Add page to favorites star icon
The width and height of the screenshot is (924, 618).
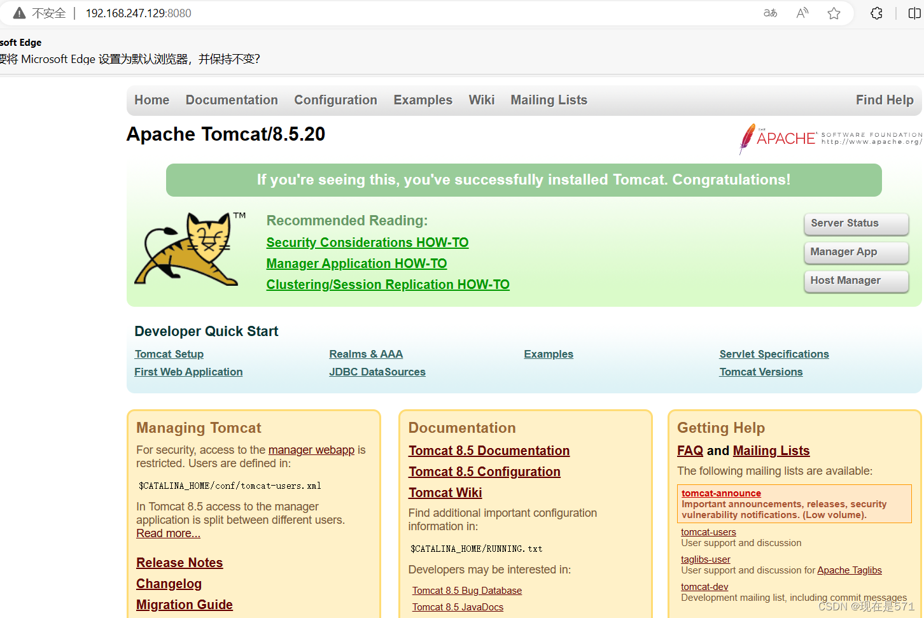[834, 13]
